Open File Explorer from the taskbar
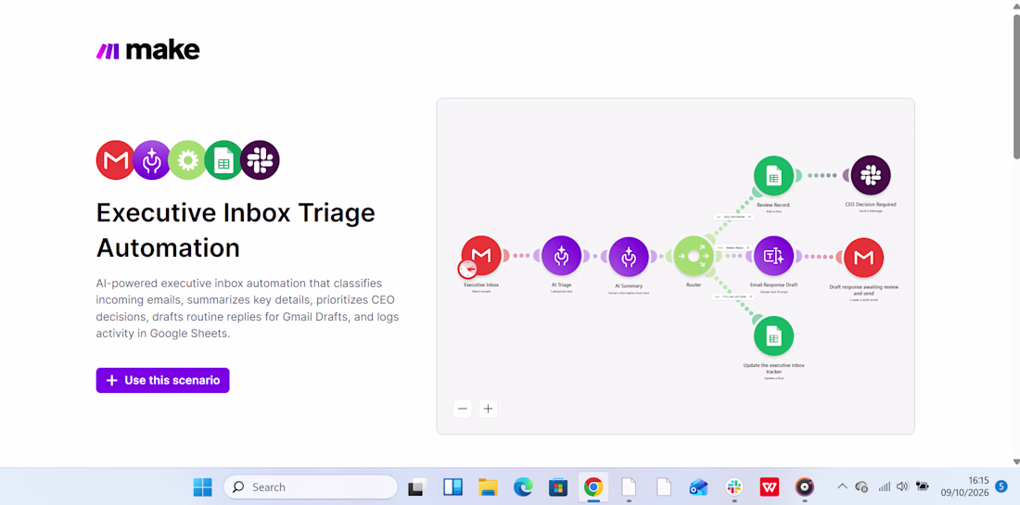 tap(488, 486)
